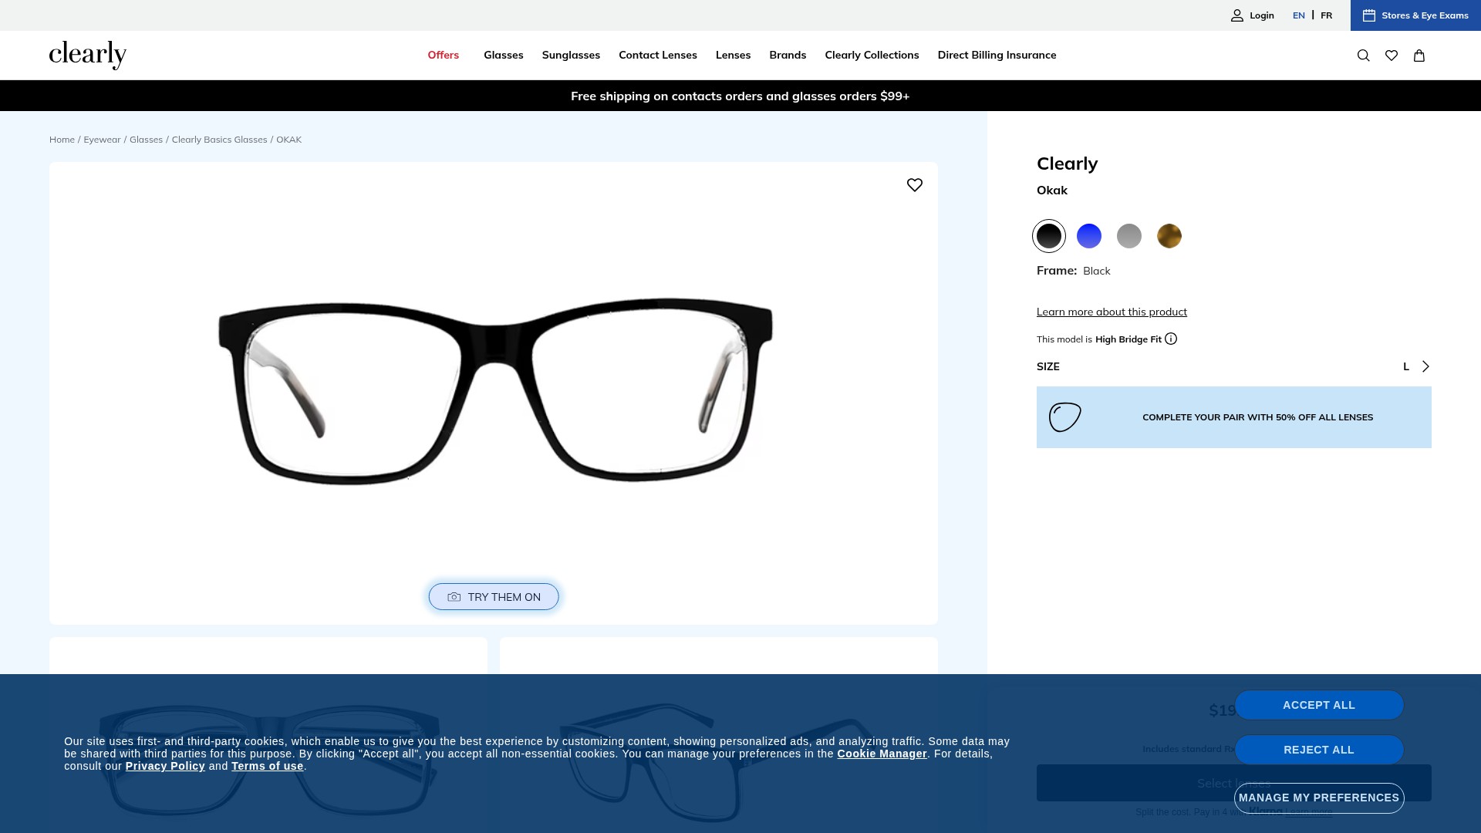Open the search icon in header
Viewport: 1481px width, 833px height.
(1363, 56)
